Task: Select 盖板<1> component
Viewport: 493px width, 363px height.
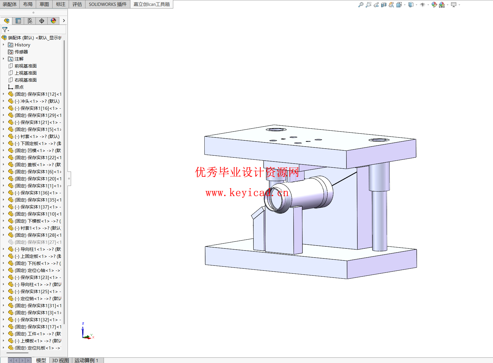Action: tap(35, 164)
